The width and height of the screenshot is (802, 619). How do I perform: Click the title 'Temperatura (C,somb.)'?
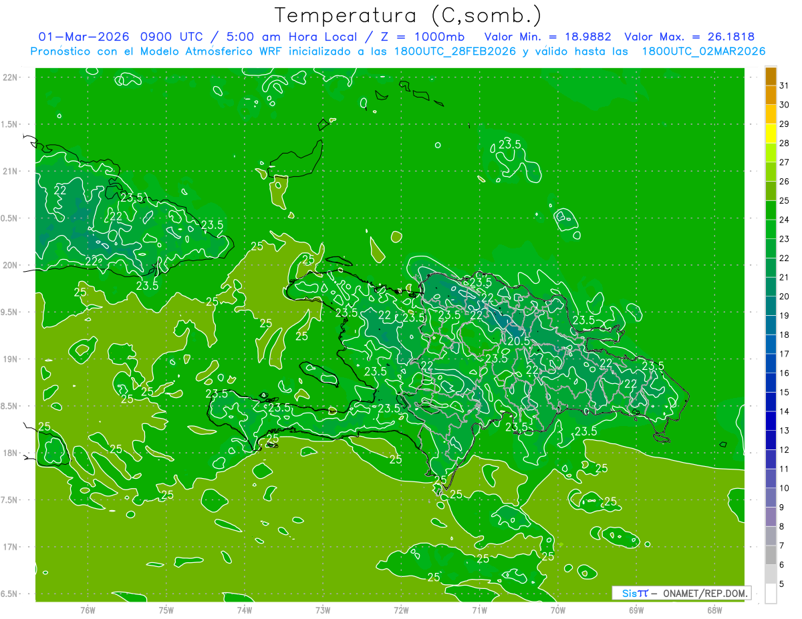408,15
